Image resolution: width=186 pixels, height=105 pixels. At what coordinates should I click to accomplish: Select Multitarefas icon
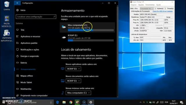[x=17, y=89]
